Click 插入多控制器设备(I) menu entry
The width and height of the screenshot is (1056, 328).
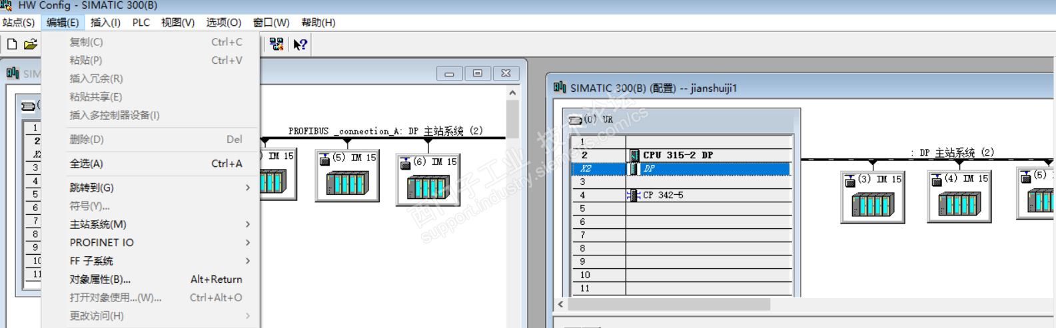151,115
